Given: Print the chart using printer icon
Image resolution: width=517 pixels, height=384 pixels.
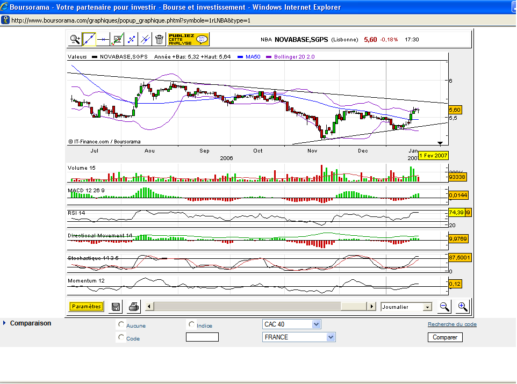Looking at the screenshot, I should pos(134,307).
